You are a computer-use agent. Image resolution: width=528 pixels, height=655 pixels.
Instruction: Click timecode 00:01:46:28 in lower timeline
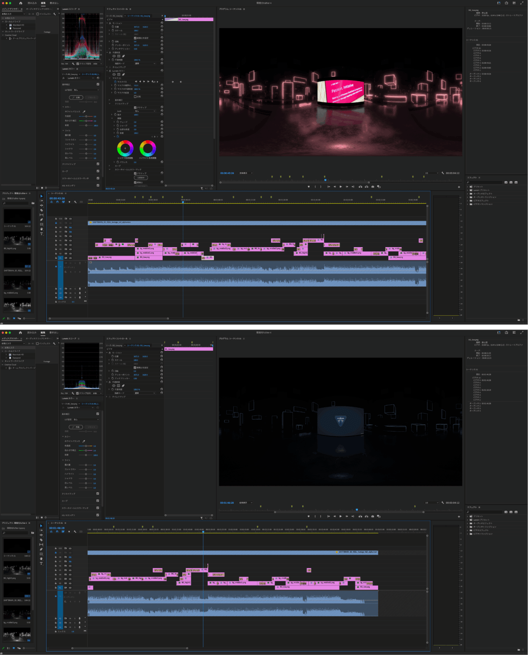tap(57, 528)
